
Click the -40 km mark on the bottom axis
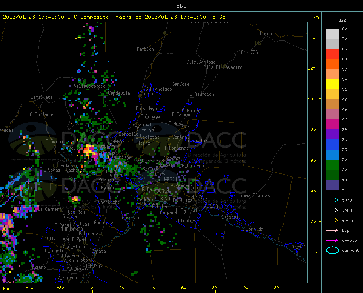pos(29,288)
